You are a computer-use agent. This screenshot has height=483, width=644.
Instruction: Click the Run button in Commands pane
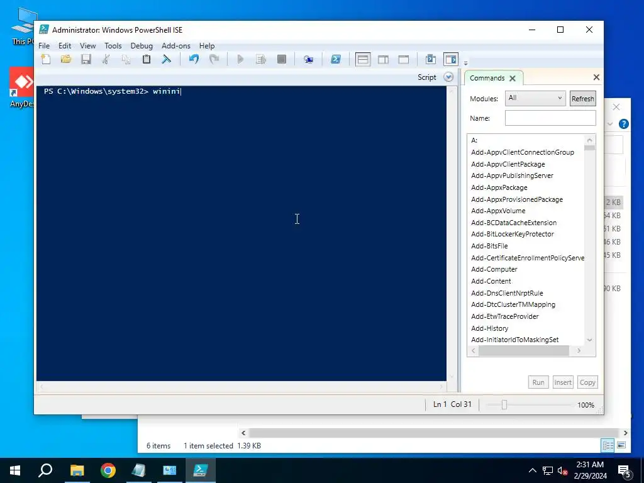coord(538,382)
